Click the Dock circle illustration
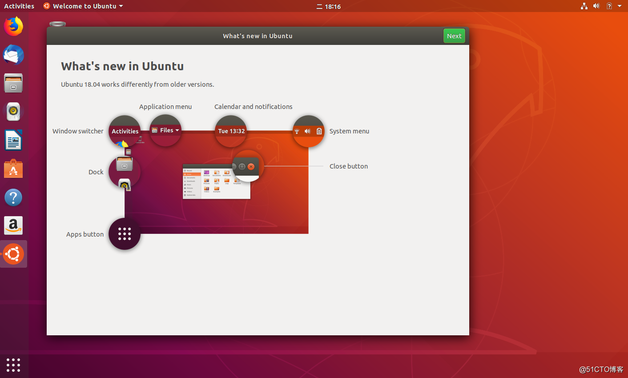The image size is (628, 378). point(125,172)
